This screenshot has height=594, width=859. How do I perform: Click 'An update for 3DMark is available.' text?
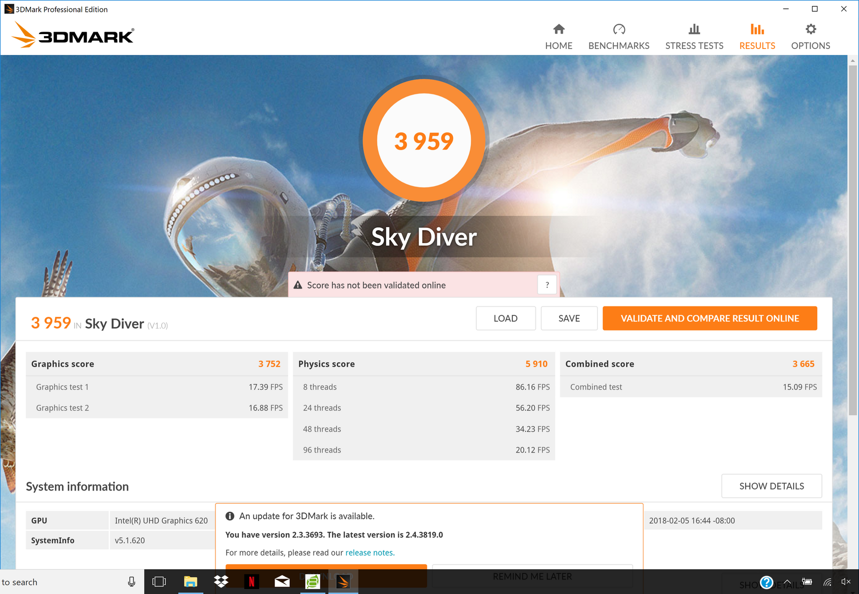307,516
